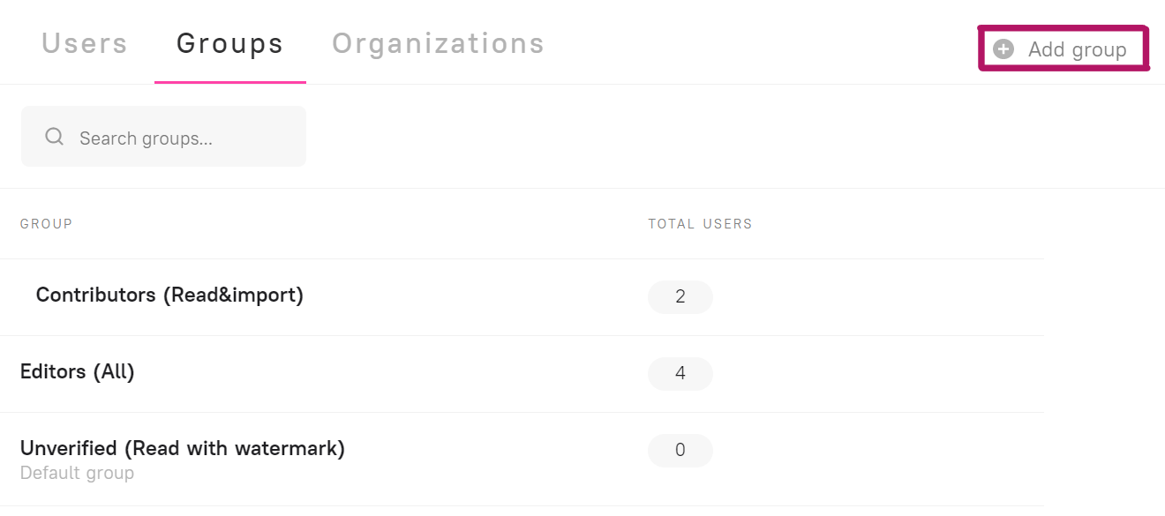Image resolution: width=1165 pixels, height=516 pixels.
Task: Open the Organizations tab
Action: [438, 43]
